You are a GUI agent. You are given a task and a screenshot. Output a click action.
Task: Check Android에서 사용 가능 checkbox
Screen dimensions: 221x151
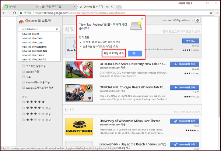[24, 82]
